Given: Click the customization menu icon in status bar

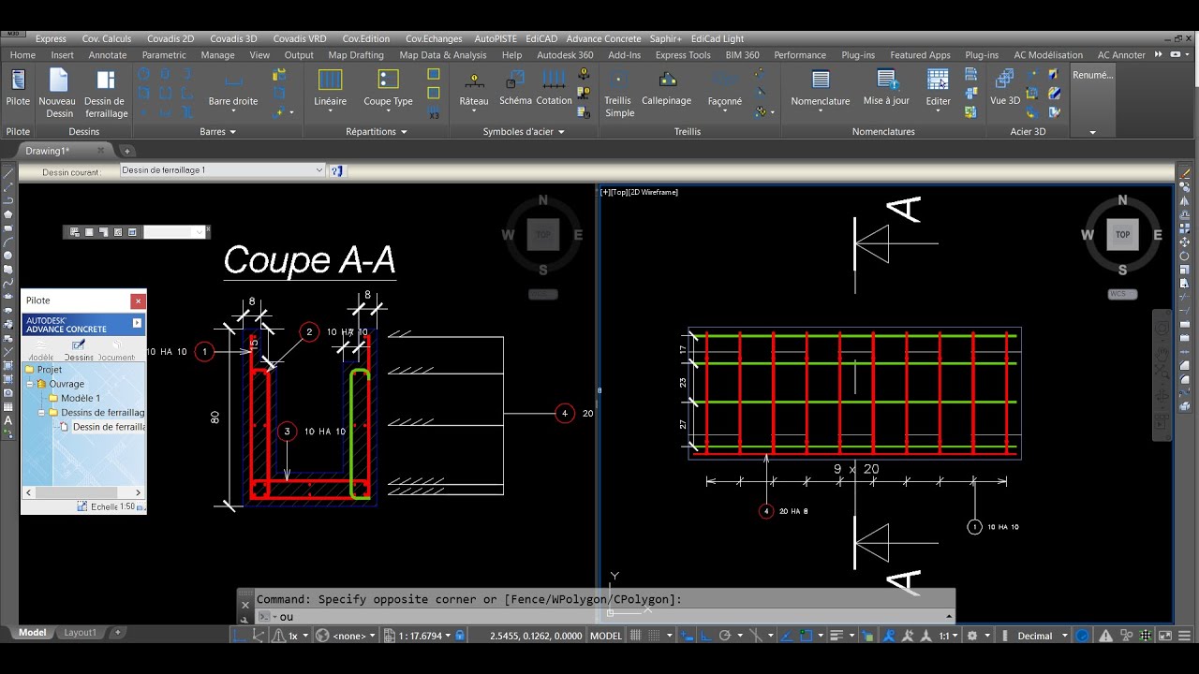Looking at the screenshot, I should click(x=1184, y=636).
